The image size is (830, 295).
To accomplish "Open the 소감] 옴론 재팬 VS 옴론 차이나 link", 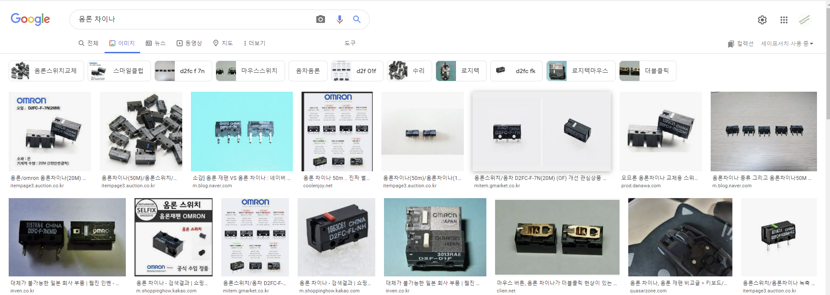I will coord(242,178).
